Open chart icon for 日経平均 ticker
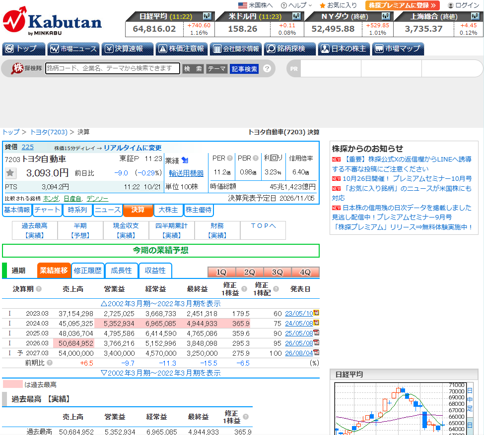484x435 pixels. (x=207, y=16)
